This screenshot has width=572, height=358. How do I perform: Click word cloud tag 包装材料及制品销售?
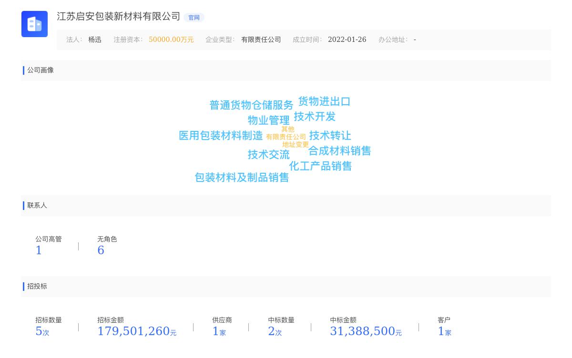(x=242, y=178)
